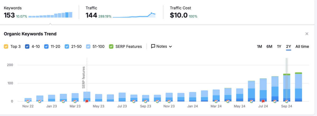Open the Traffic Cost metric card
Viewport: 317px width, 116px height.
(184, 12)
